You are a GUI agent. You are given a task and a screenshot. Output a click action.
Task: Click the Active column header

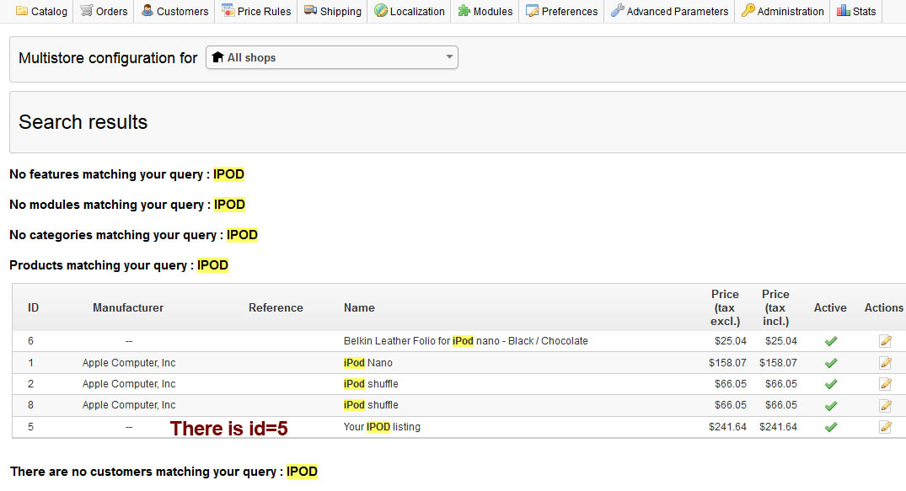[830, 308]
